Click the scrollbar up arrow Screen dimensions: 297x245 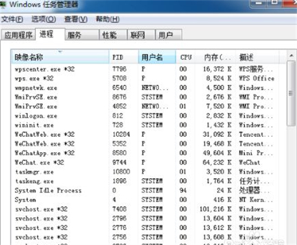tap(291, 55)
